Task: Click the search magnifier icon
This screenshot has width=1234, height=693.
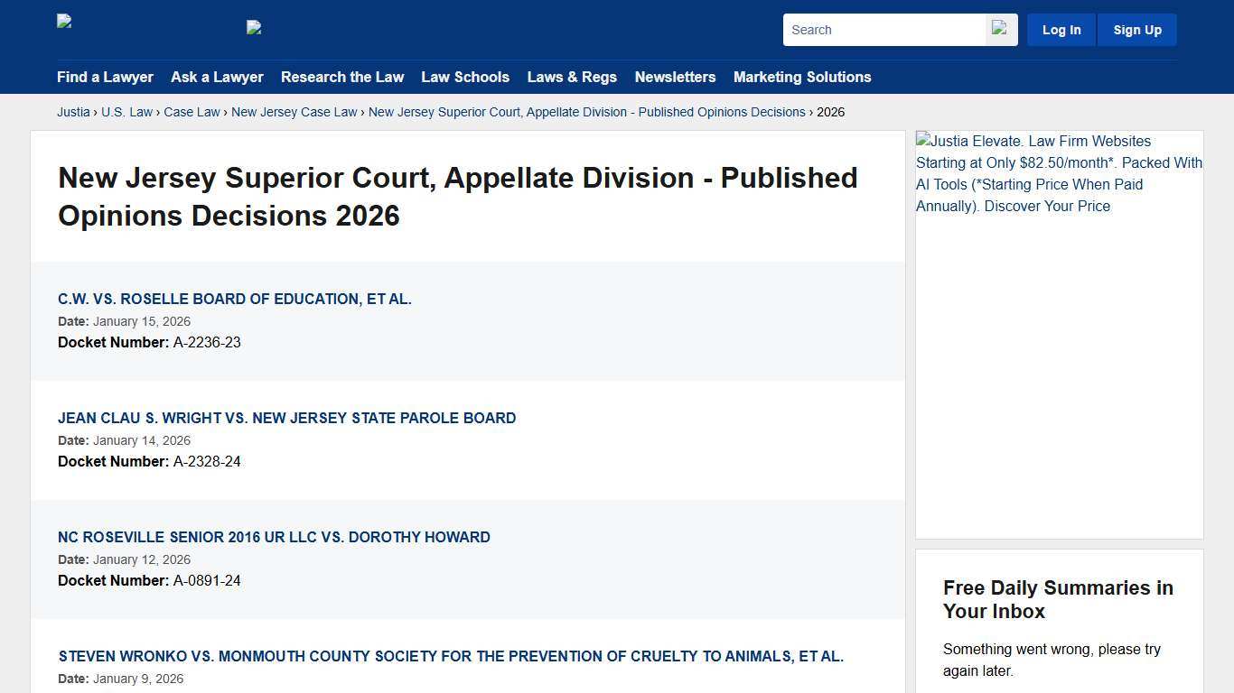Action: pos(999,29)
